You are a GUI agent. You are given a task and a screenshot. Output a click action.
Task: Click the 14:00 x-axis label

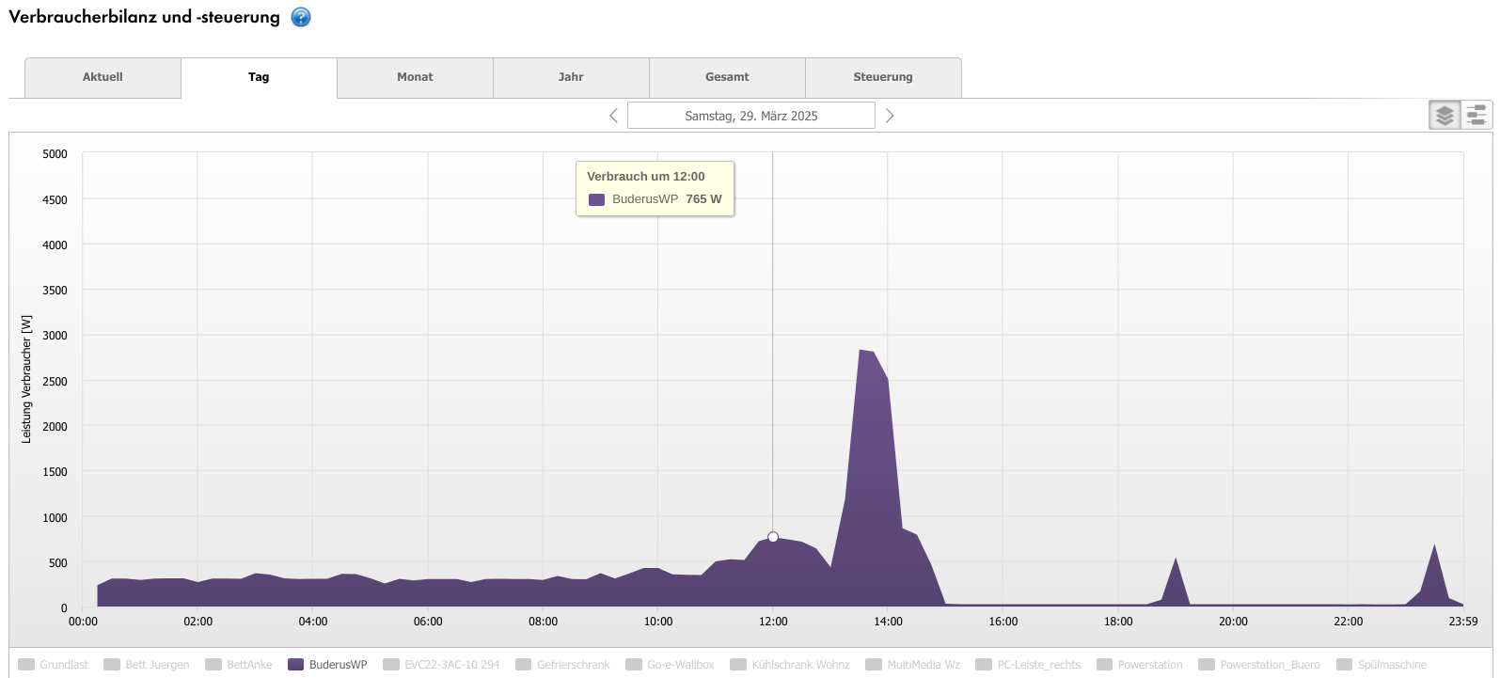pos(888,622)
